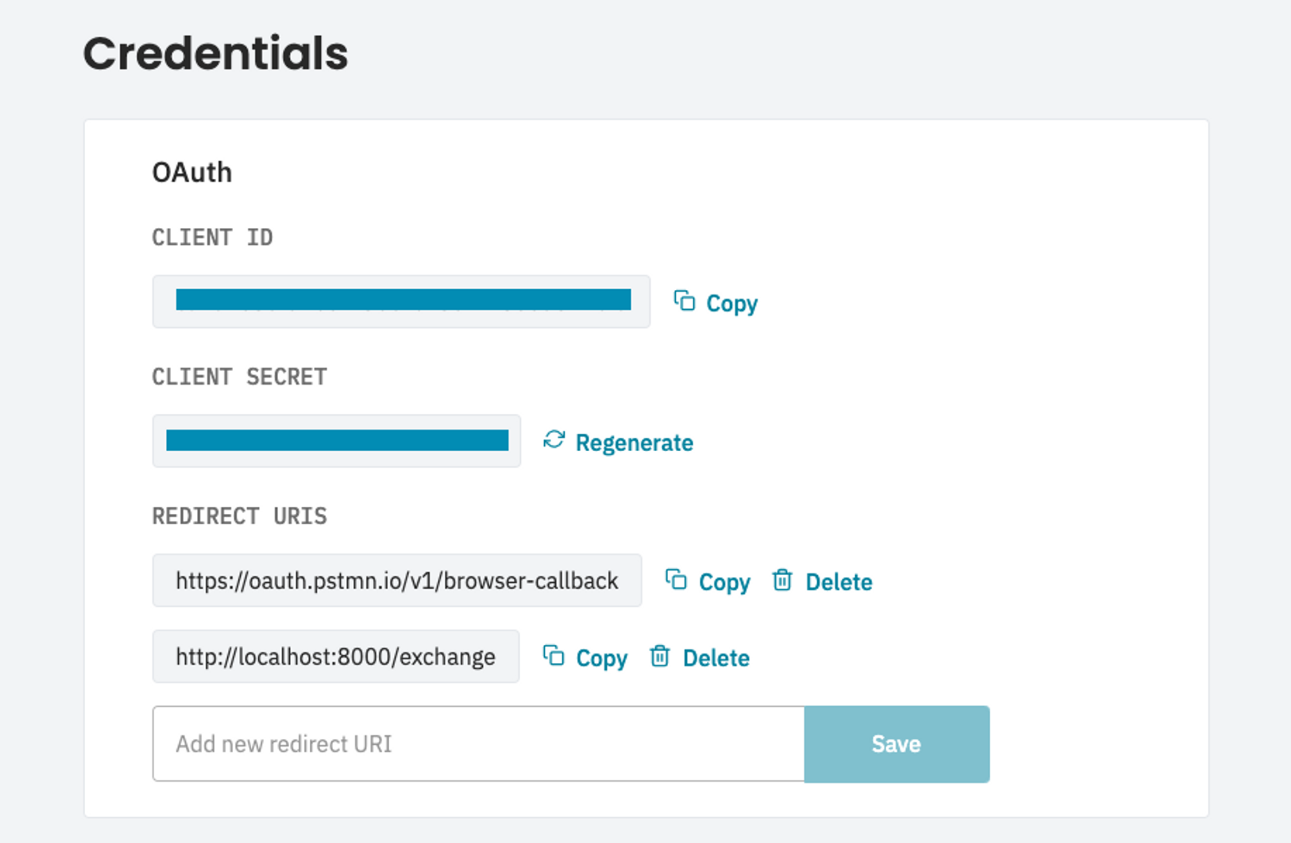
Task: Click the oauth.pstmn.io browser-callback URI box
Action: (397, 580)
